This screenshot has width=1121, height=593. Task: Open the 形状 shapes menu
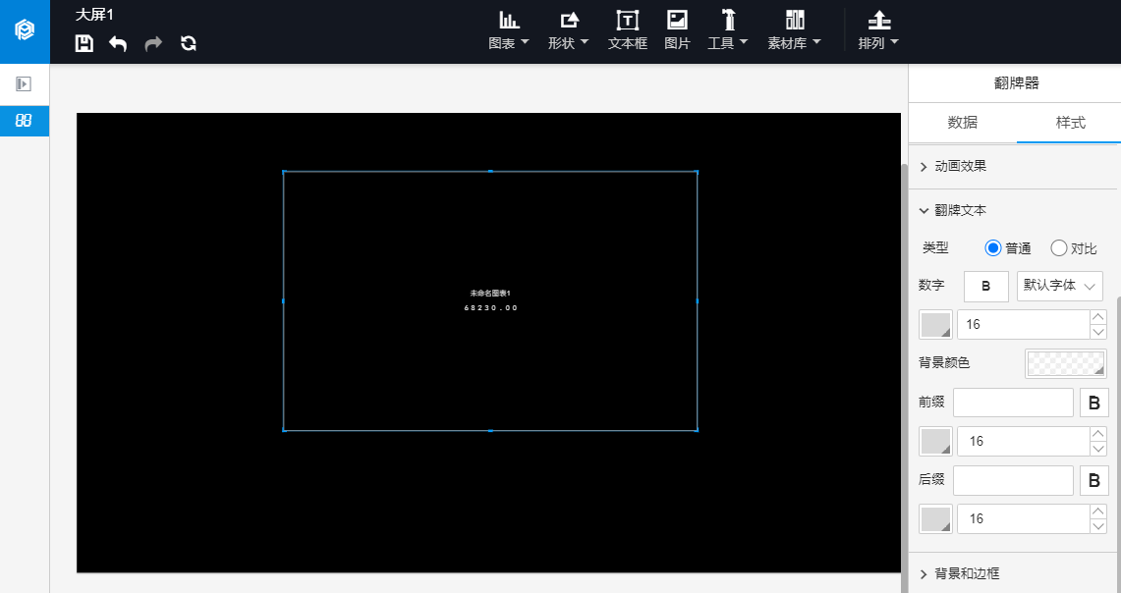[x=569, y=30]
